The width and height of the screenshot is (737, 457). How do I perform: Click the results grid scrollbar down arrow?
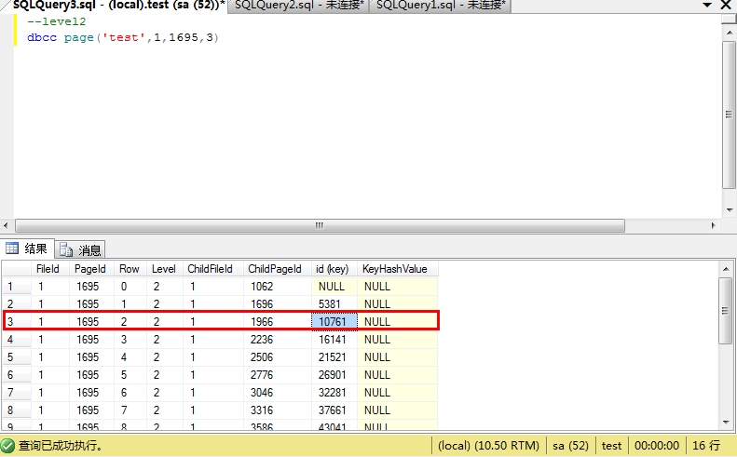(x=726, y=423)
